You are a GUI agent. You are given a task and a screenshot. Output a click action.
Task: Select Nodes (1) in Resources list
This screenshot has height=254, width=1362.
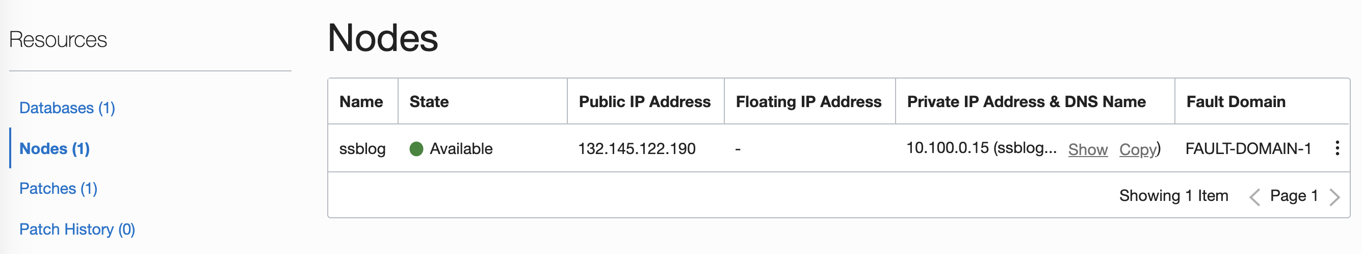(55, 149)
